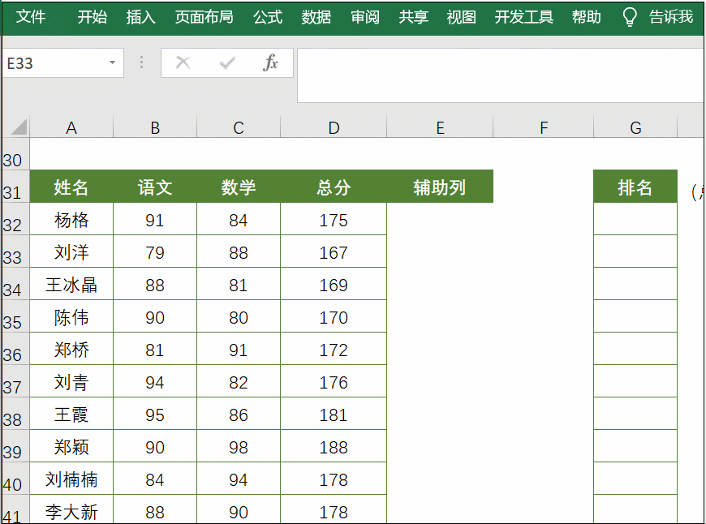Open the 开始 ribbon tab

coord(93,17)
